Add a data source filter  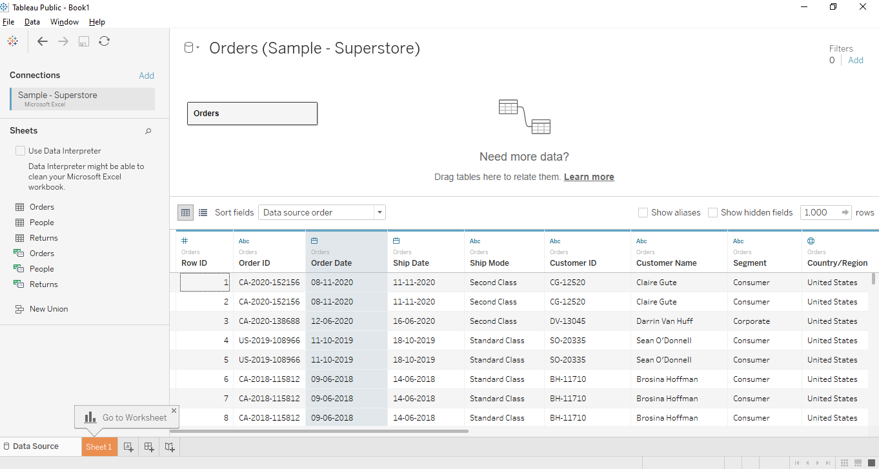click(x=856, y=60)
